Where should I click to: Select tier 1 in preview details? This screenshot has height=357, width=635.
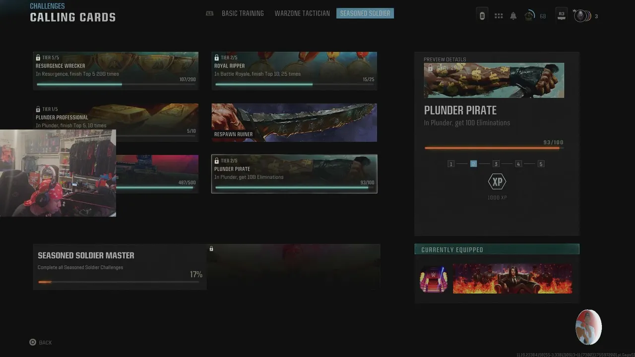(x=451, y=164)
